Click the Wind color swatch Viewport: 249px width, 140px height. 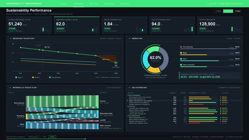pyautogui.click(x=181, y=59)
